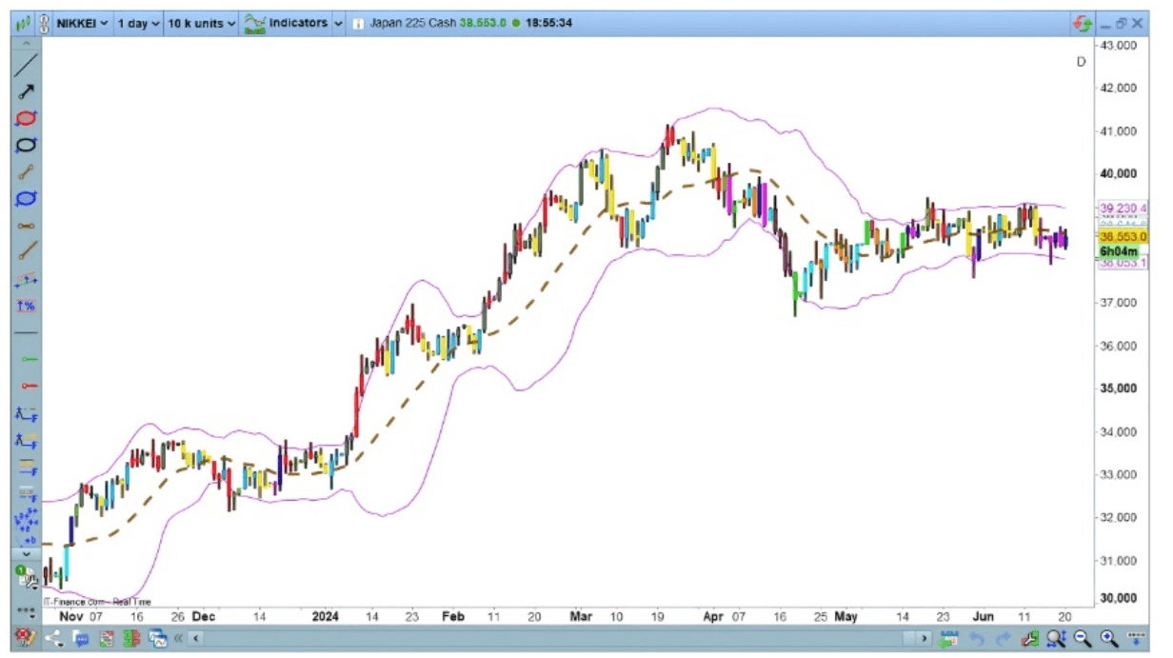Click the Japan 225 Cash info icon

coord(354,23)
